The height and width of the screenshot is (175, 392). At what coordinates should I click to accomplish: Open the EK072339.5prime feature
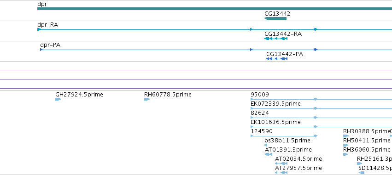point(321,108)
